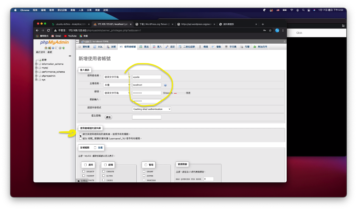357x210 pixels.
Task: Open the Caching sha2 authentication dropdown
Action: [x=151, y=109]
